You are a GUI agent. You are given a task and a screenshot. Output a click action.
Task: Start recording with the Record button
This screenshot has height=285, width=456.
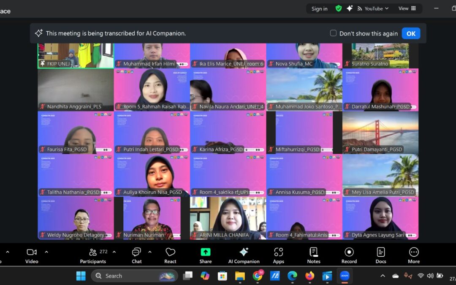point(349,255)
